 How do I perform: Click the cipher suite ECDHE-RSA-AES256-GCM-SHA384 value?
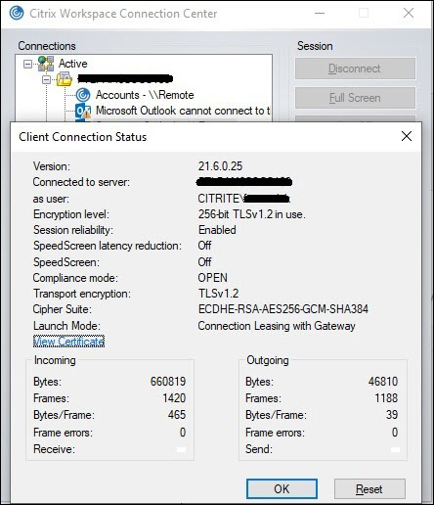pos(283,309)
